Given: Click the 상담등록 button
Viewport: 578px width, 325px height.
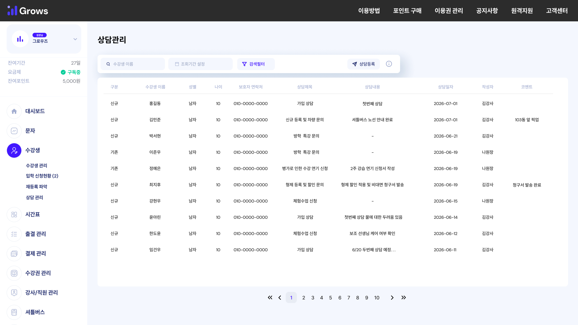Looking at the screenshot, I should coord(363,64).
